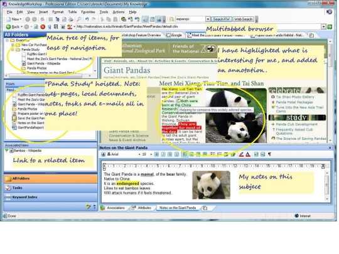Click the address bar URL field
The image size is (339, 254).
(x=198, y=27)
